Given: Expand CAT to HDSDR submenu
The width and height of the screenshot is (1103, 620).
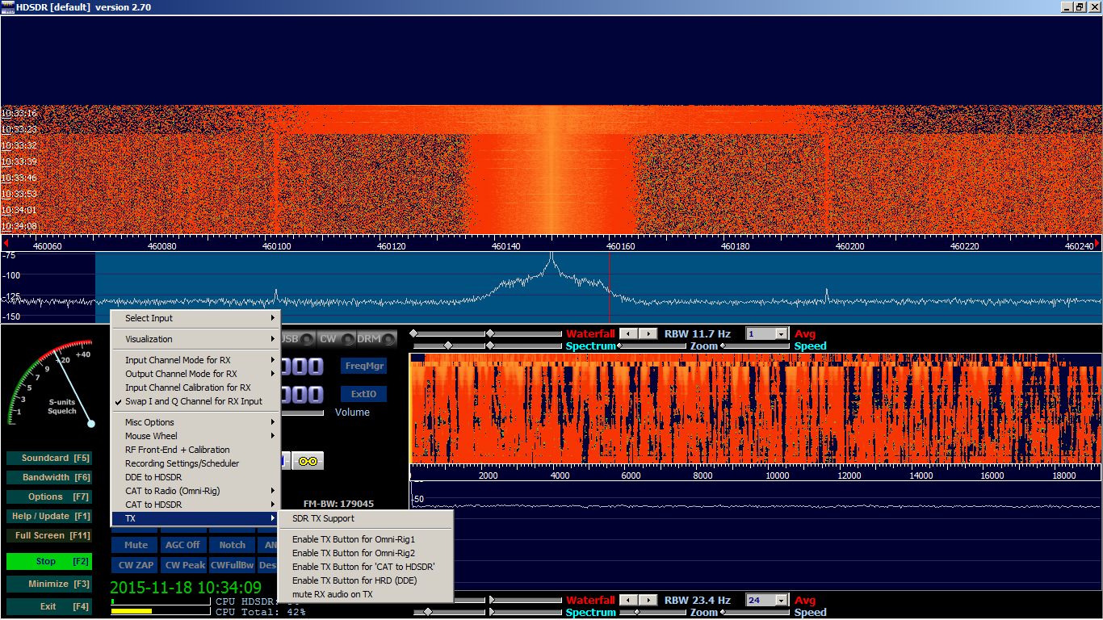Looking at the screenshot, I should click(194, 505).
